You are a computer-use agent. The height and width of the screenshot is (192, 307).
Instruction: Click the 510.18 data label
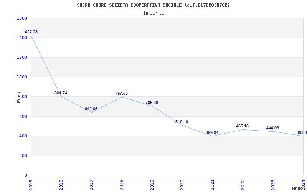[182, 122]
